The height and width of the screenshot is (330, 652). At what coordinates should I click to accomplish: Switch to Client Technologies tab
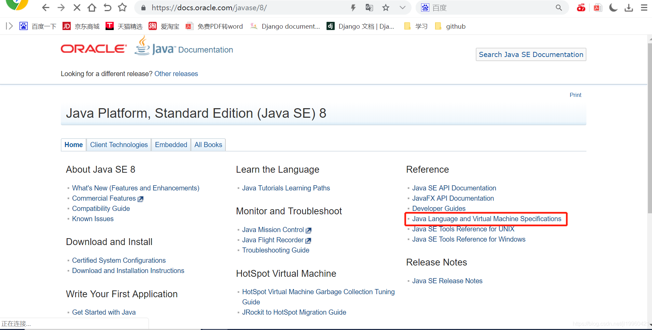click(119, 145)
